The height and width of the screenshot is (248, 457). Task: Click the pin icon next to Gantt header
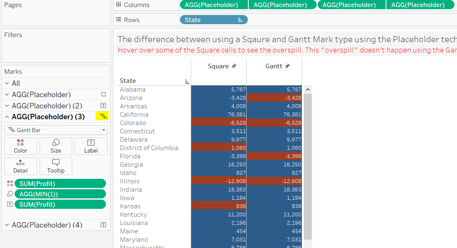(x=288, y=66)
